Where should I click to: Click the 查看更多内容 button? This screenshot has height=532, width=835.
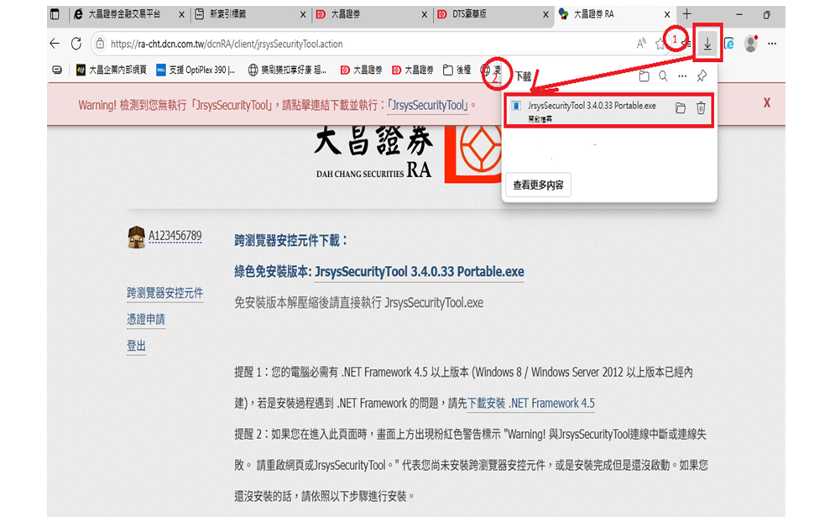click(x=538, y=185)
